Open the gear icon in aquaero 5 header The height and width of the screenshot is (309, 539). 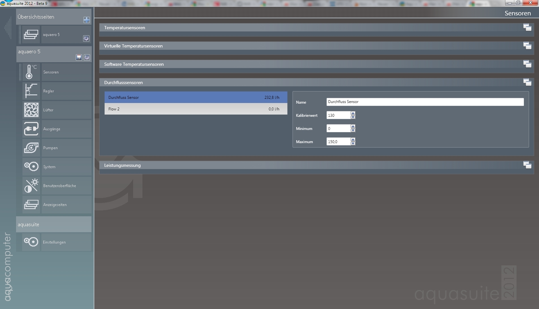[87, 57]
